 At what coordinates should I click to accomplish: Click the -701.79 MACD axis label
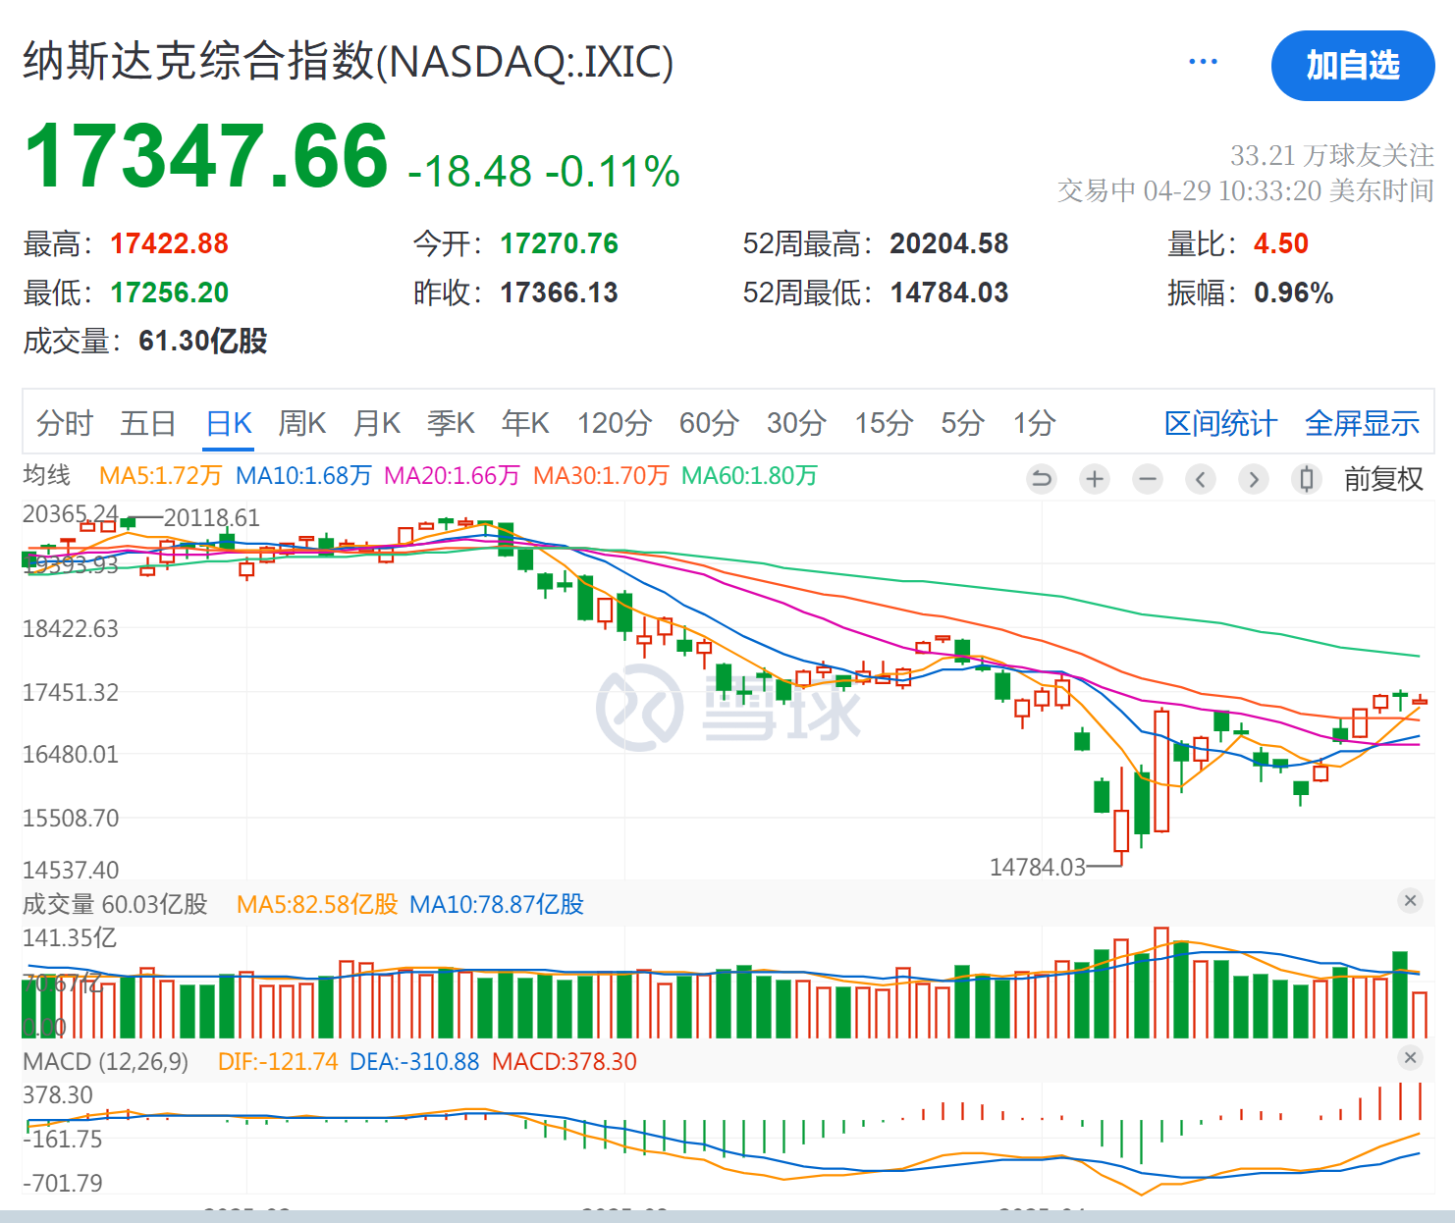(x=63, y=1183)
